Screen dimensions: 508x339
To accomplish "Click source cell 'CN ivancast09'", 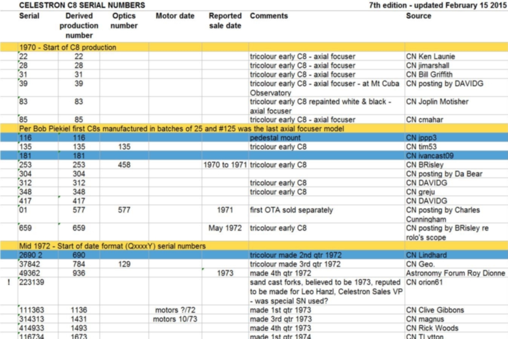I will pyautogui.click(x=430, y=156).
